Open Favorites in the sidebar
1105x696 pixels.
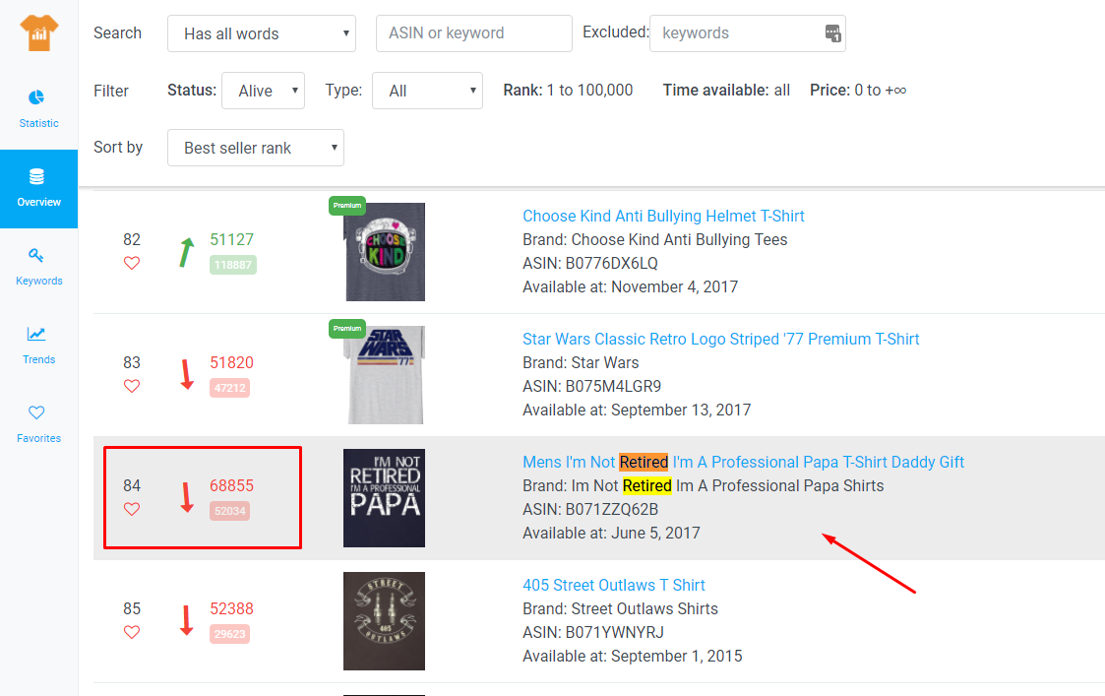tap(38, 424)
